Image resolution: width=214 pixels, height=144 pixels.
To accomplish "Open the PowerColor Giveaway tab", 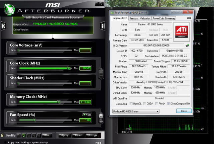I will point(164,18).
